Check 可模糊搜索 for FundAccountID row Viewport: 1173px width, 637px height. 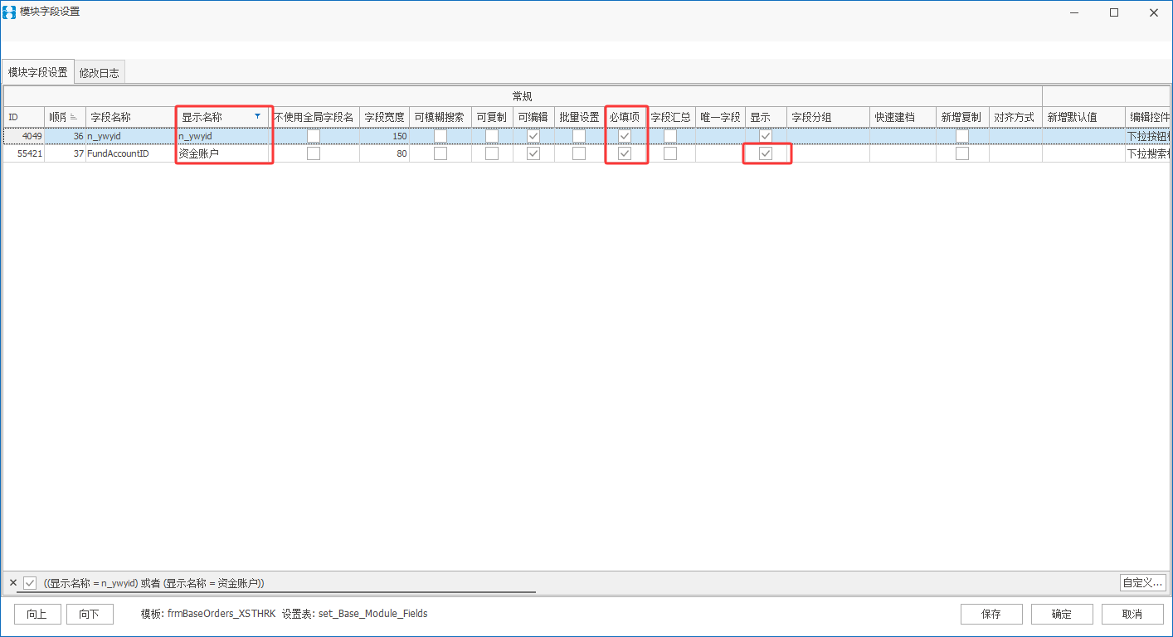pyautogui.click(x=440, y=153)
